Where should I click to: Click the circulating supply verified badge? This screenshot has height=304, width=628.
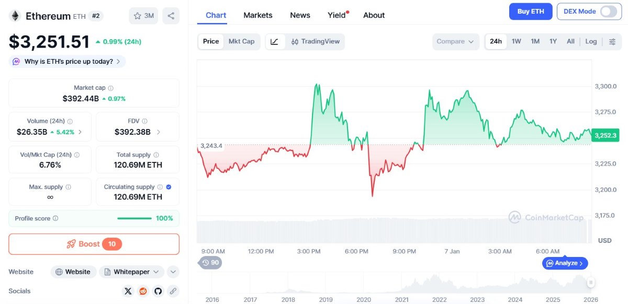(169, 187)
